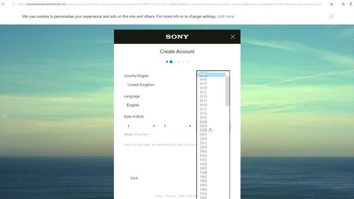Click the Back button
Screen dimensions: 354x199
pyautogui.click(x=134, y=178)
